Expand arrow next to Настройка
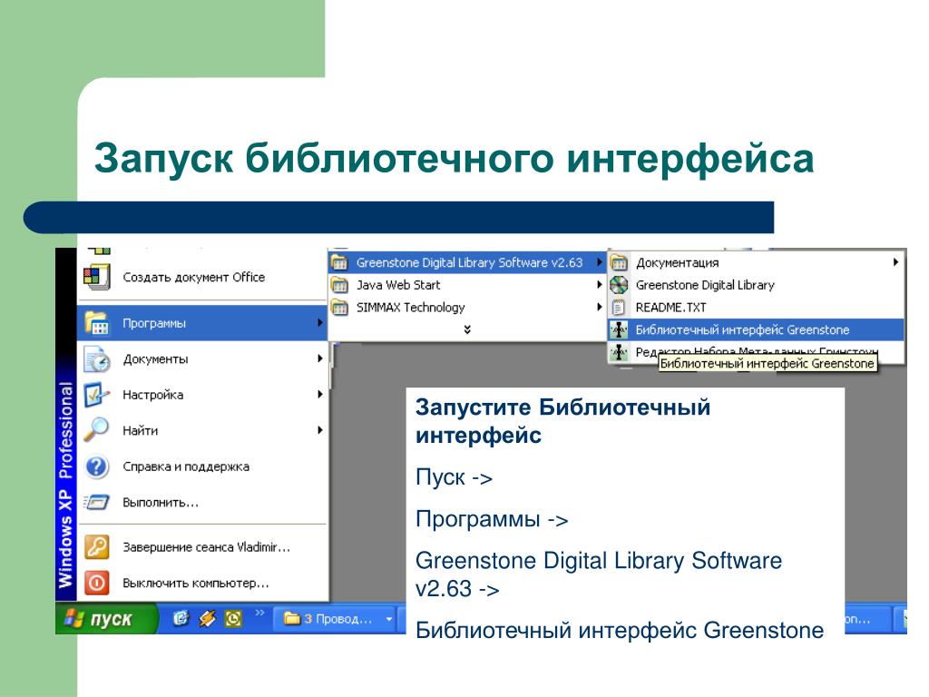The height and width of the screenshot is (697, 929). 320,394
